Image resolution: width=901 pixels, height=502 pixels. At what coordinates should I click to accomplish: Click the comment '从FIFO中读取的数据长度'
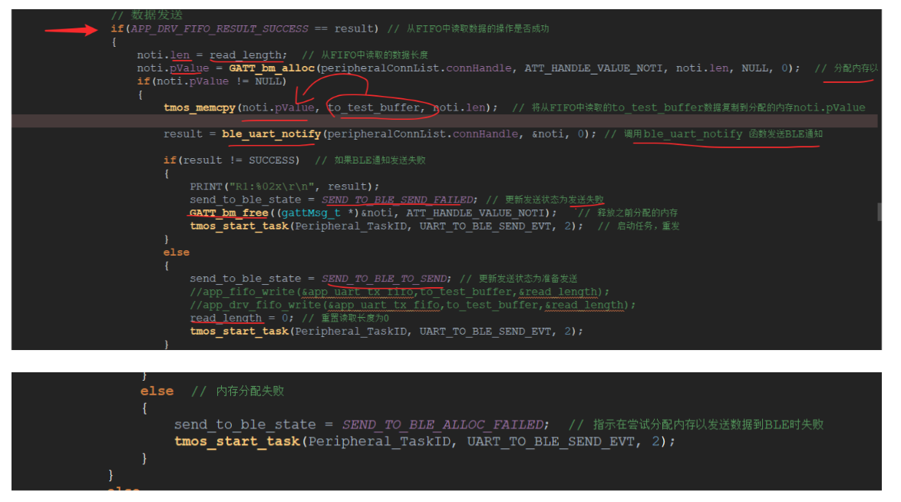(x=374, y=55)
